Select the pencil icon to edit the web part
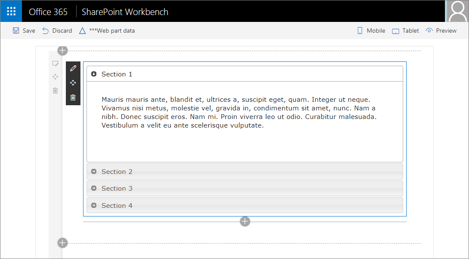Screen dimensions: 469x259 [x=73, y=68]
